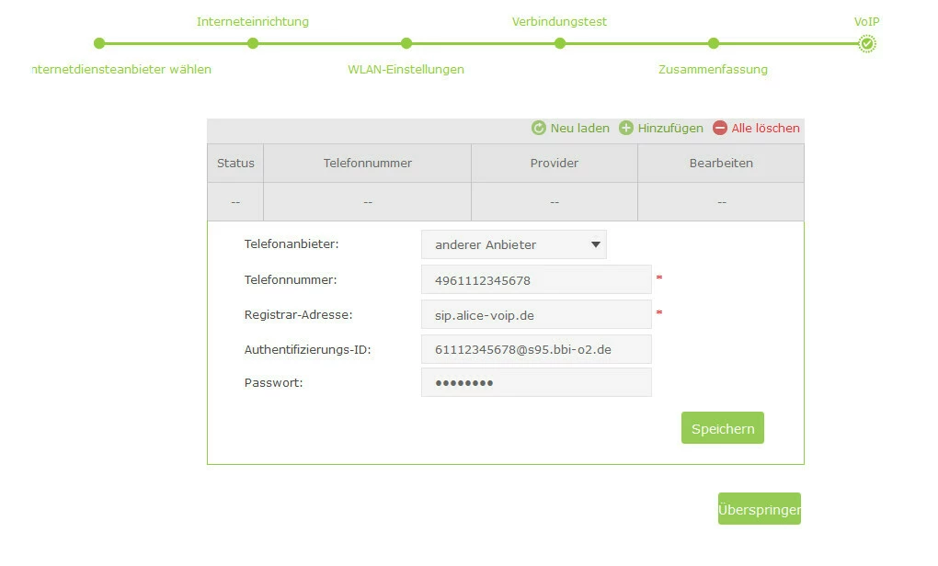Click the progress dot for Interneteinrichtung
Image resolution: width=938 pixels, height=566 pixels.
253,43
